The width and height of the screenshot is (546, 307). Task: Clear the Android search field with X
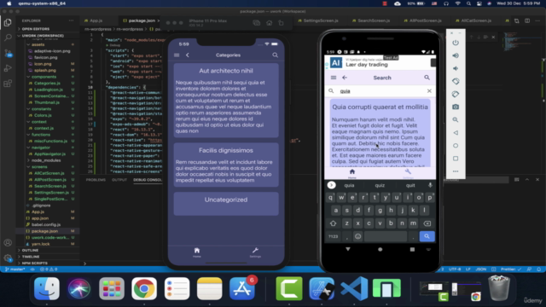tap(429, 91)
